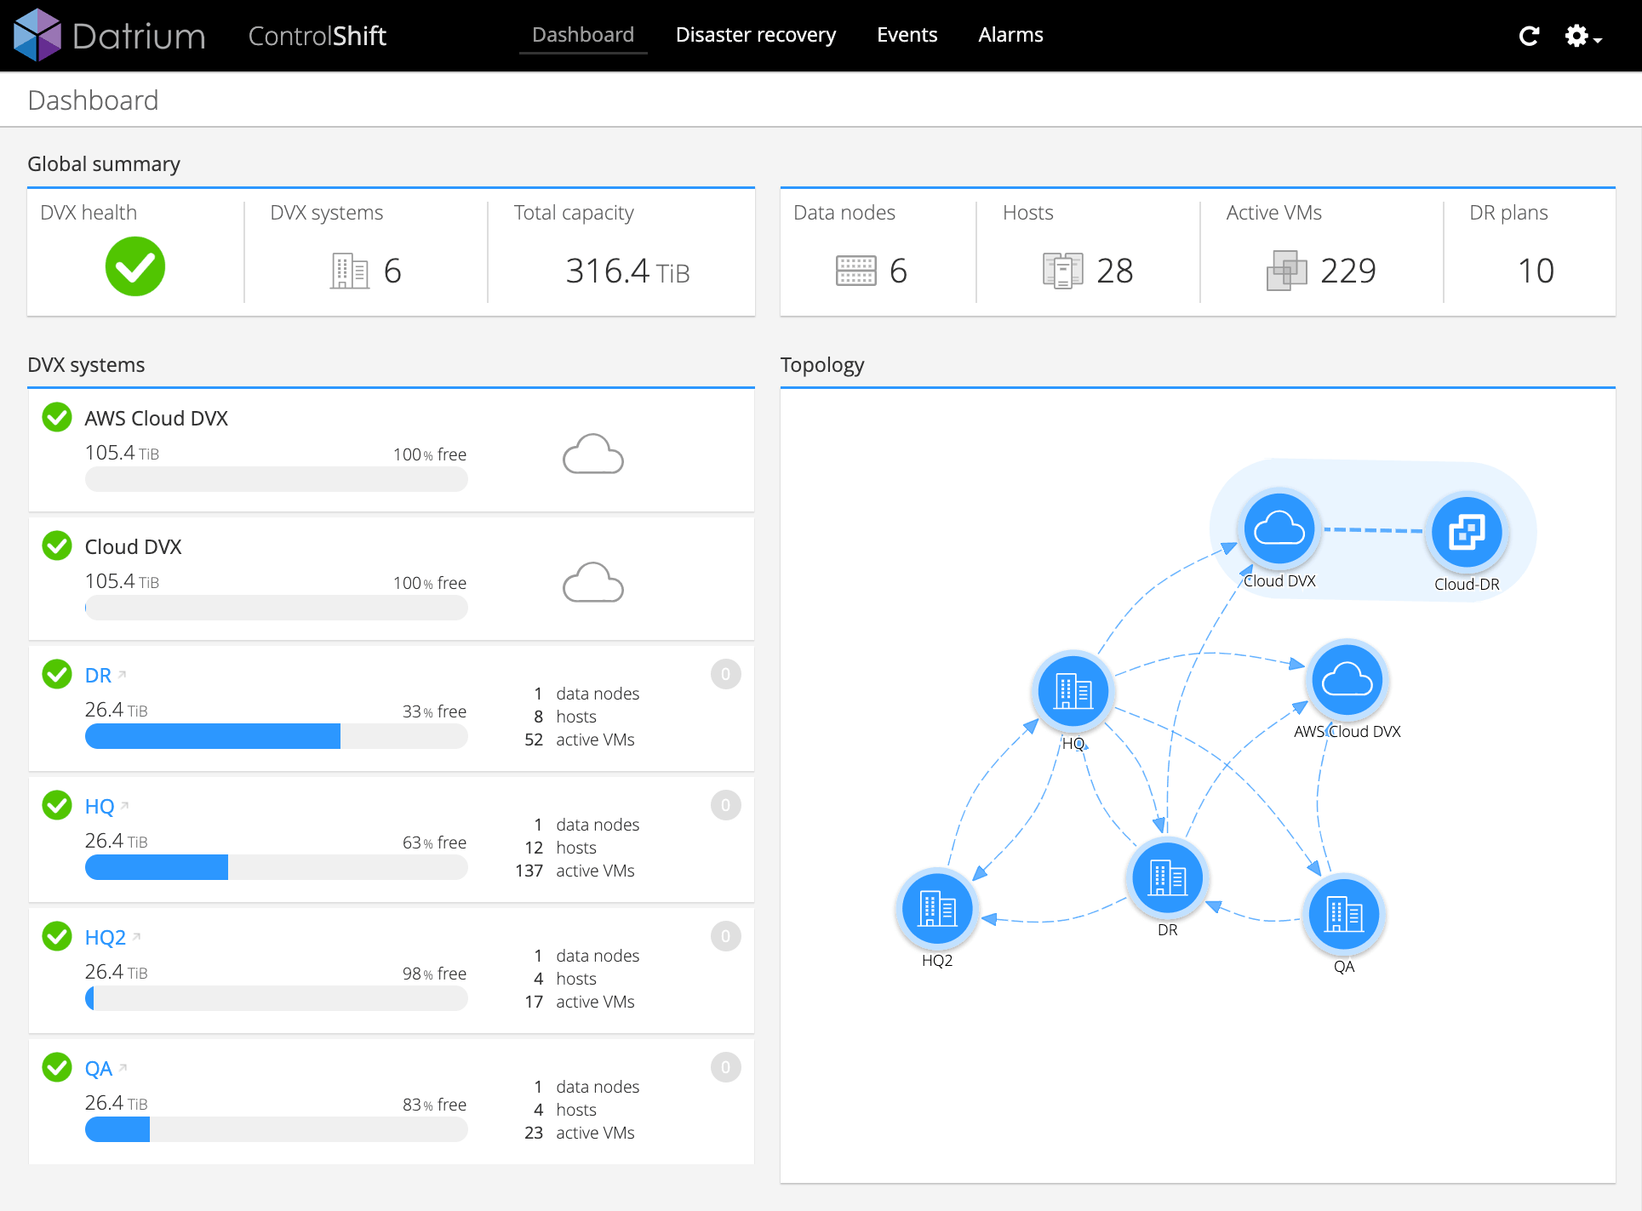Viewport: 1642px width, 1211px height.
Task: Select the QA node in topology
Action: (x=1343, y=915)
